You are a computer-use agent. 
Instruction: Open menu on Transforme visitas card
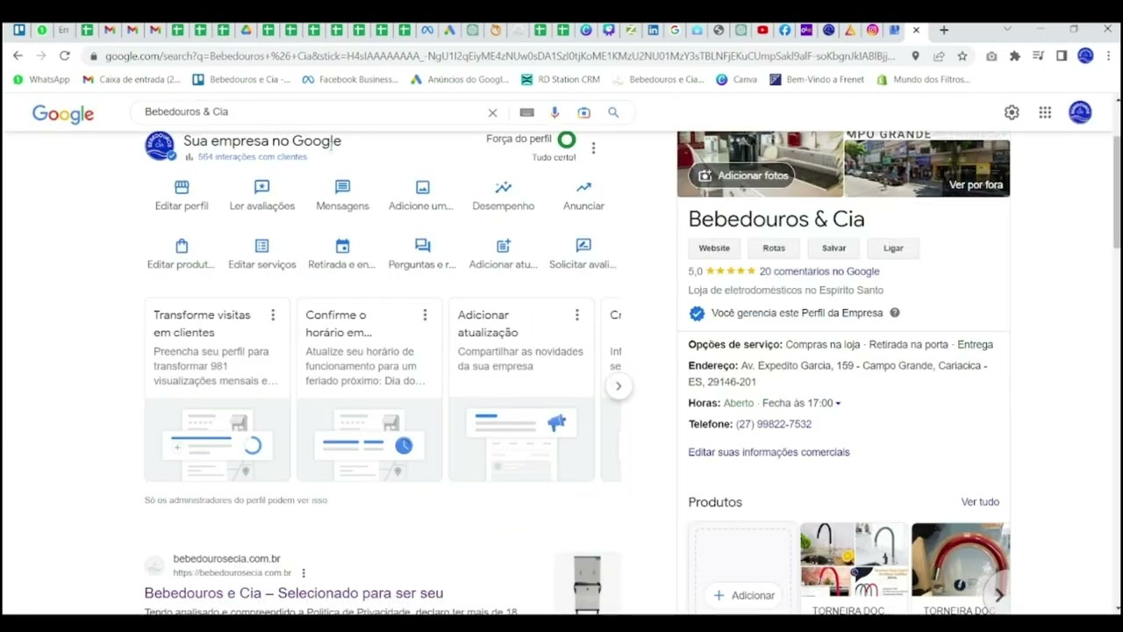coord(273,315)
